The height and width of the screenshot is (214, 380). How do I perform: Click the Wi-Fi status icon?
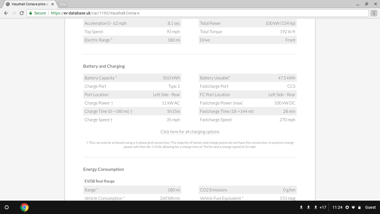(353, 207)
